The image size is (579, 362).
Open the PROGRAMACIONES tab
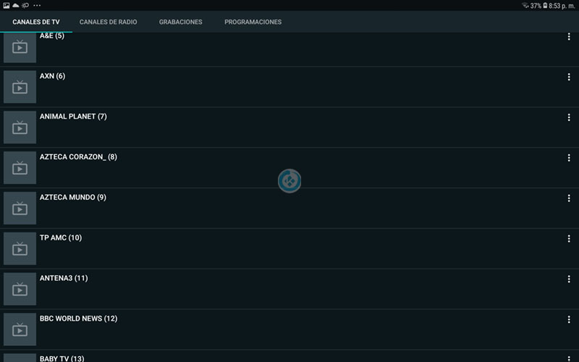tap(253, 22)
